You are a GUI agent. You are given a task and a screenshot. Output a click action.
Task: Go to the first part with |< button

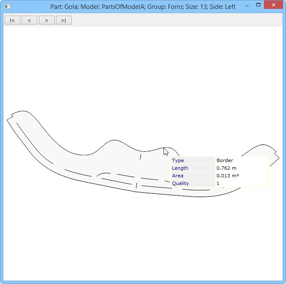tap(12, 20)
